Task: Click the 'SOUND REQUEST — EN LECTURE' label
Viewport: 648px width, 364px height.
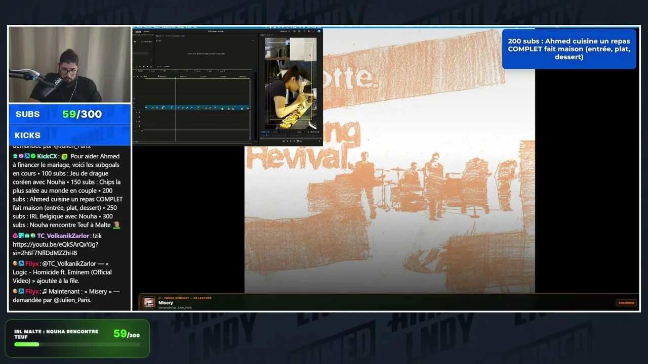Action: [188, 298]
